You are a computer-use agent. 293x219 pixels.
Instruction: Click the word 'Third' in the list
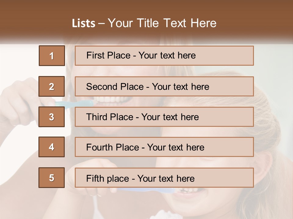coord(96,117)
